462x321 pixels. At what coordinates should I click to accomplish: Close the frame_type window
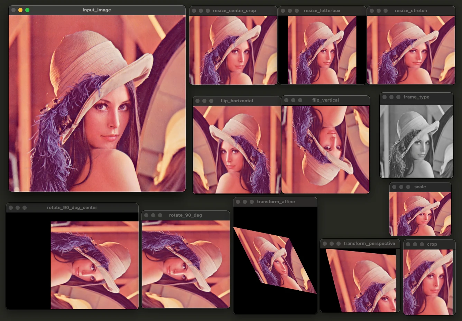click(x=385, y=97)
